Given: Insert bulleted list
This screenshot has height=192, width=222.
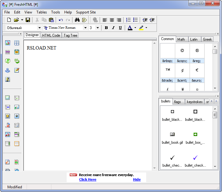Looking at the screenshot, I should coord(135,20).
